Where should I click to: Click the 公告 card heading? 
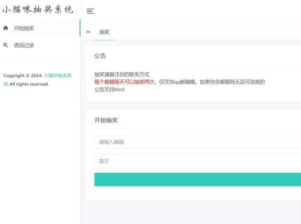pyautogui.click(x=100, y=56)
